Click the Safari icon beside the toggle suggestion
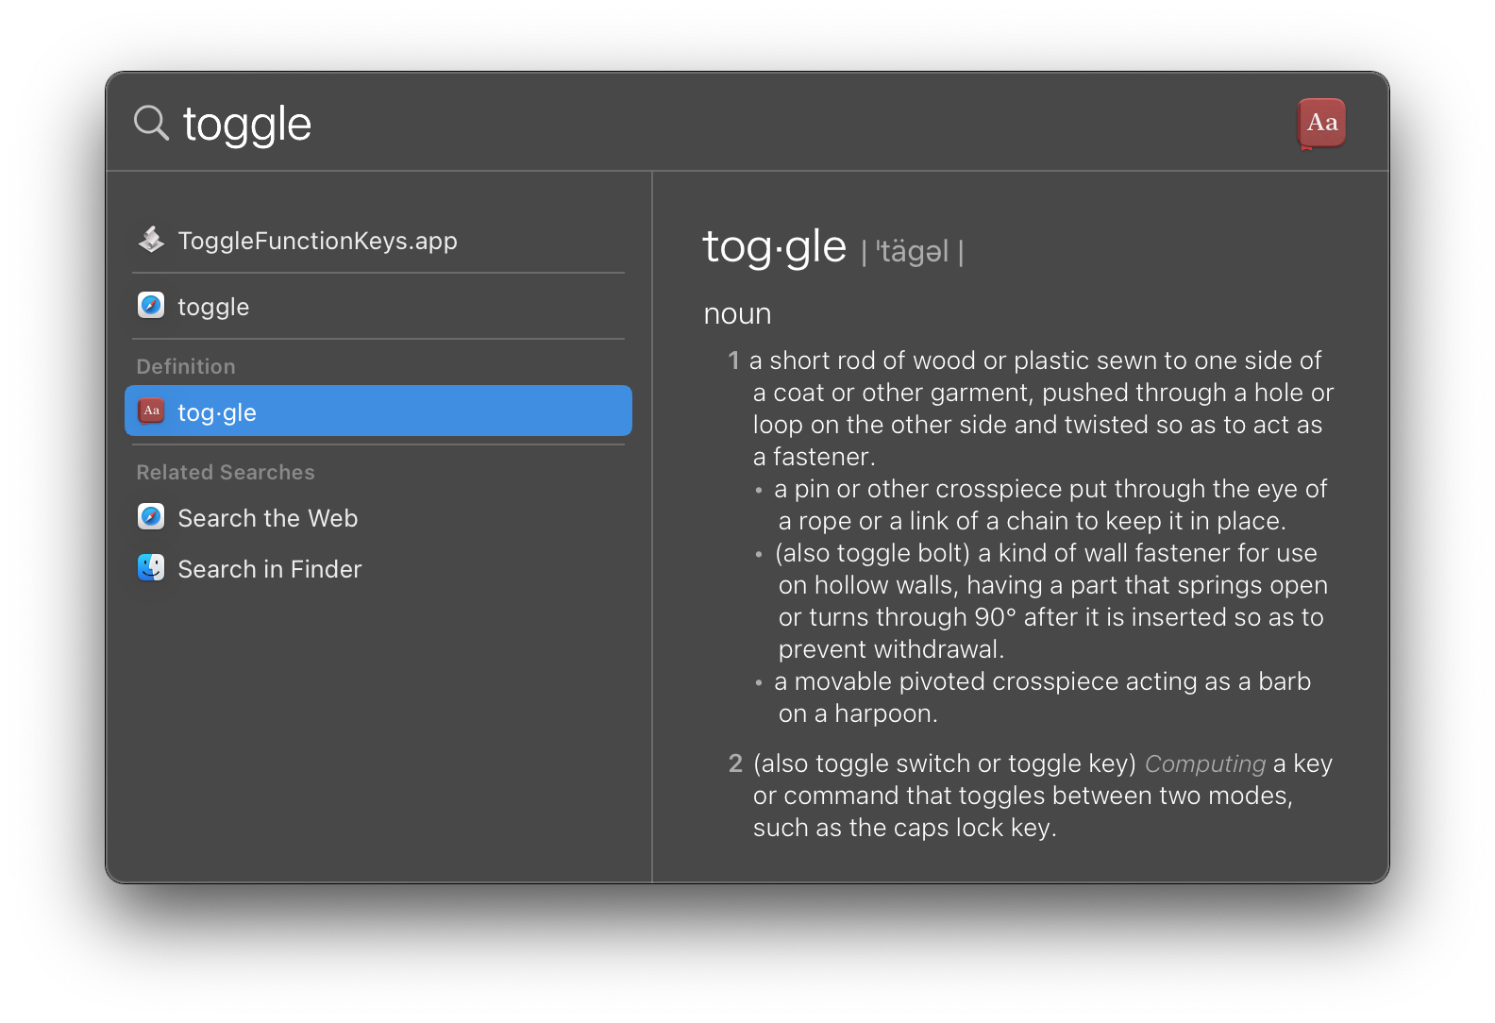Screen dimensions: 1495x1023 pyautogui.click(x=151, y=306)
